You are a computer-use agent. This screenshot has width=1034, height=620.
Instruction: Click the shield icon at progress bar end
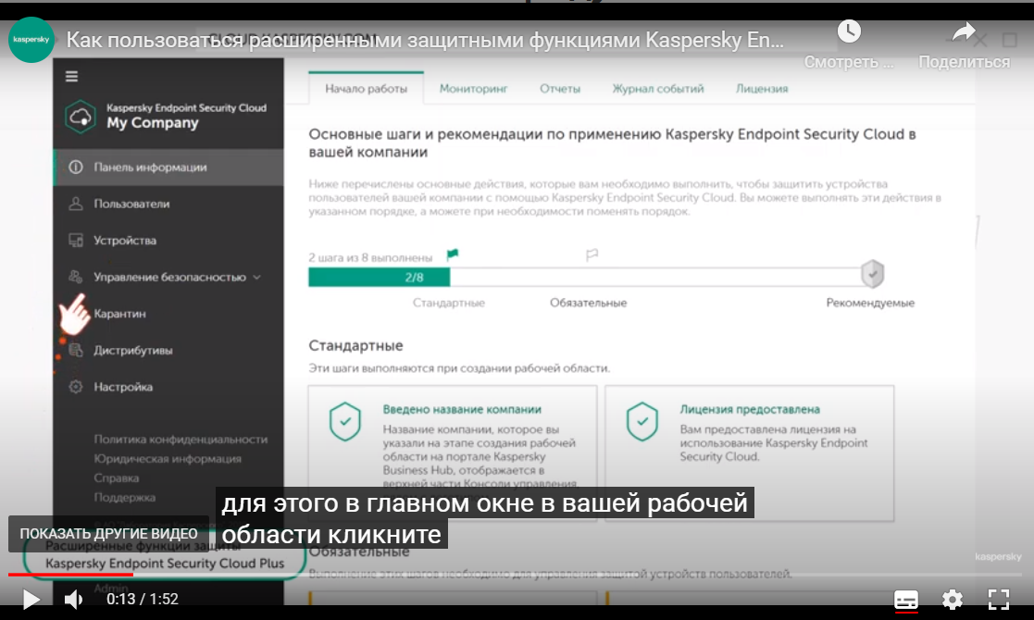[x=872, y=273]
